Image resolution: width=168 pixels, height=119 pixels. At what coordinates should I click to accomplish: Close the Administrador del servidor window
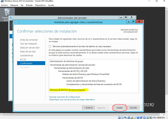pos(132,17)
